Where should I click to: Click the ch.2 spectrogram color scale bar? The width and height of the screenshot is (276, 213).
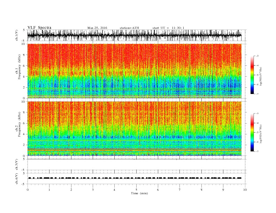pos(252,132)
